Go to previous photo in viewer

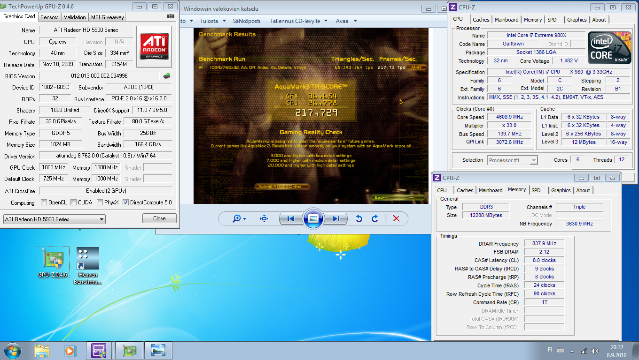tap(290, 218)
